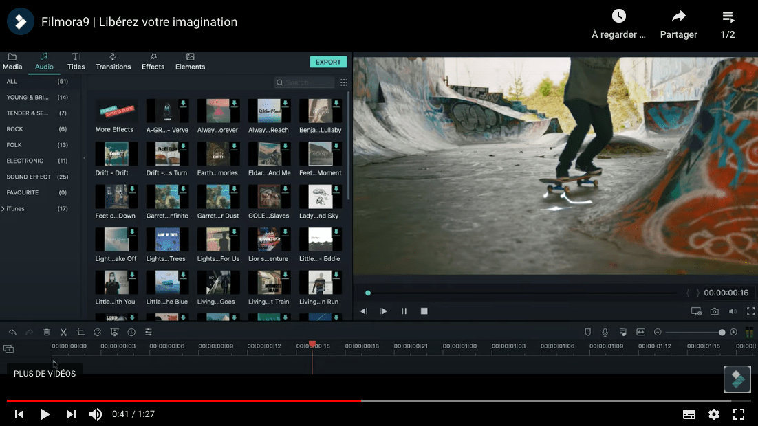
Task: Select the Drift - Drift track thumbnail
Action: click(x=116, y=154)
